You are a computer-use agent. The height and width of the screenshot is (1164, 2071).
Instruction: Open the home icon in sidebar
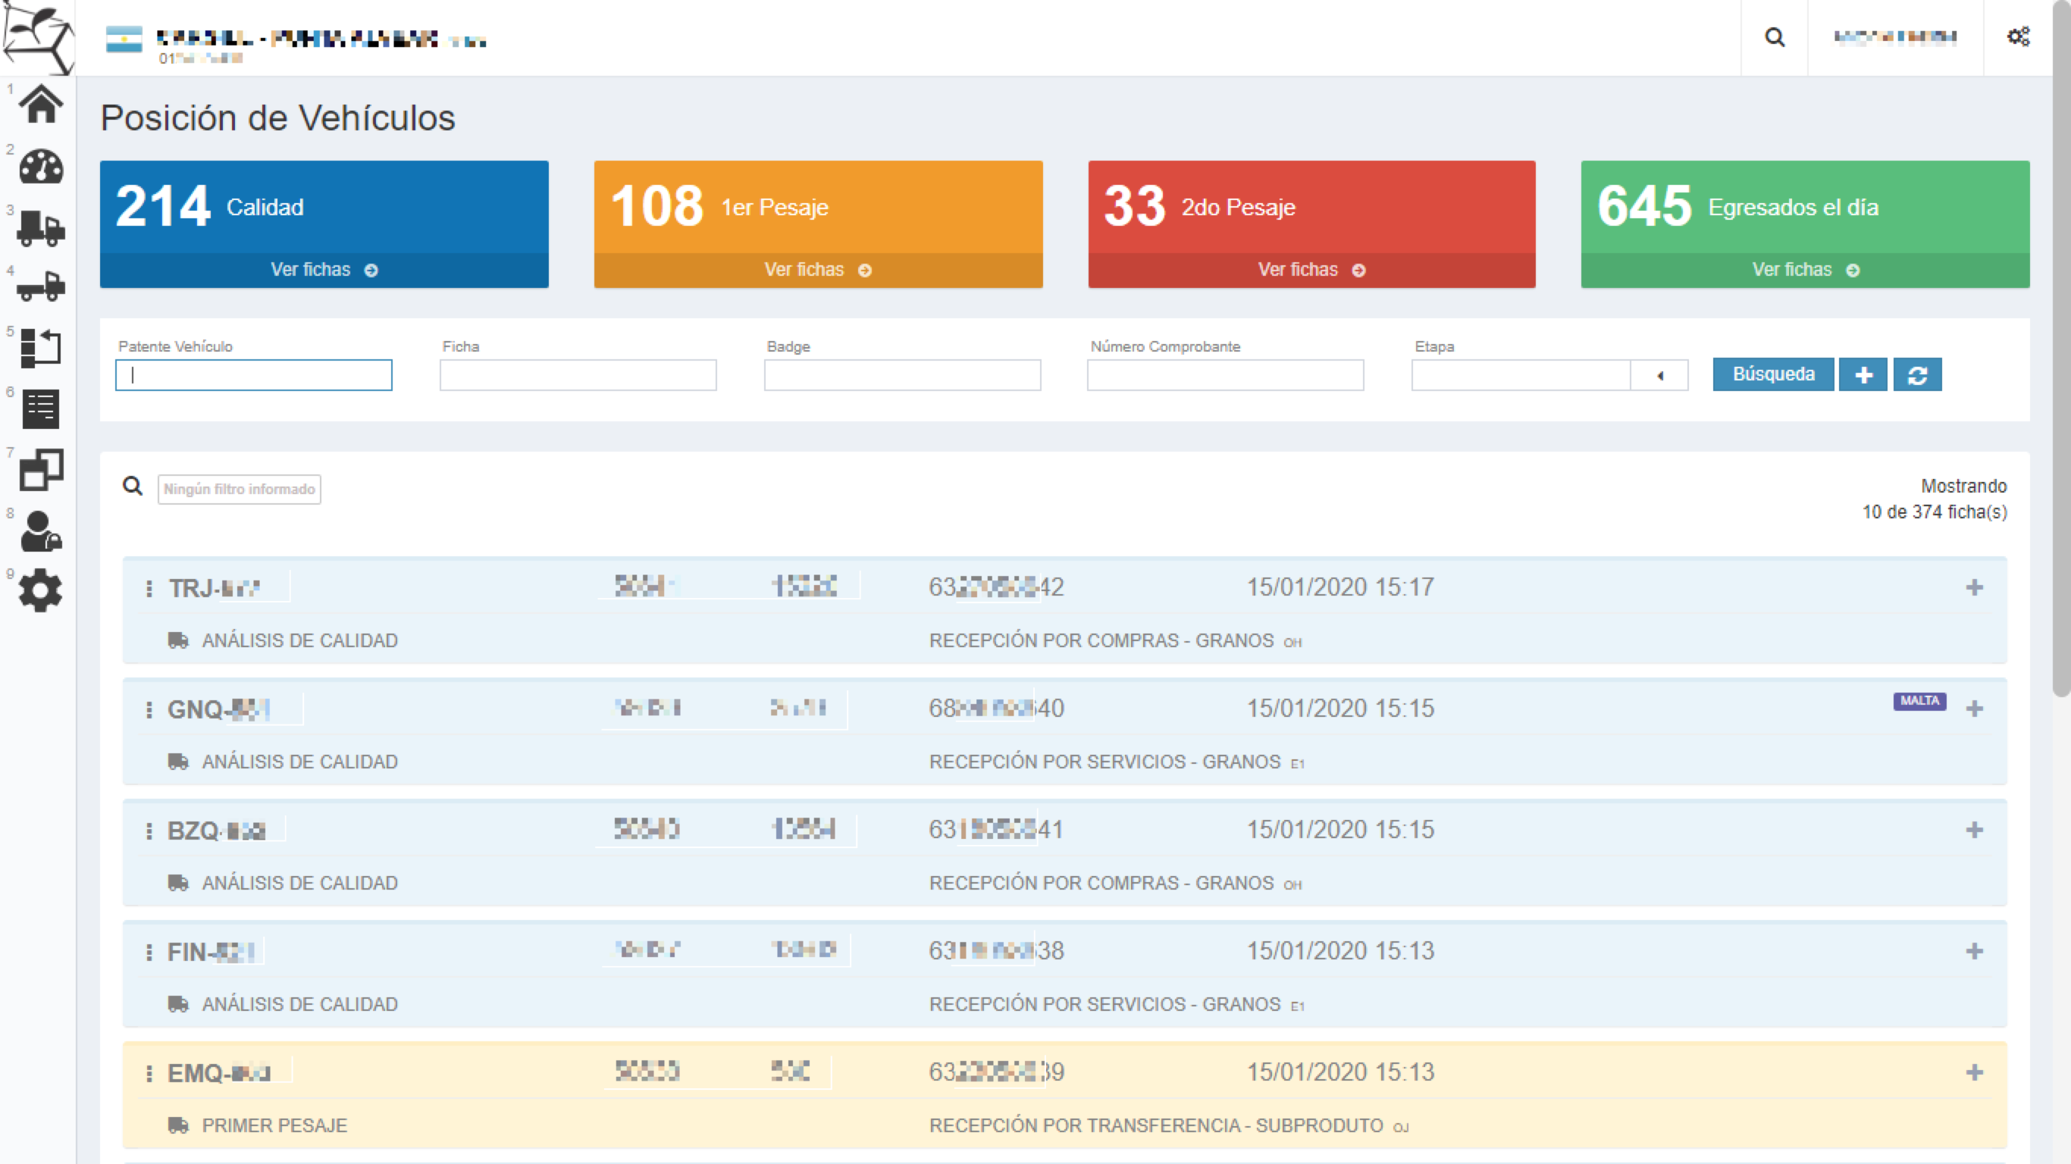pos(40,105)
